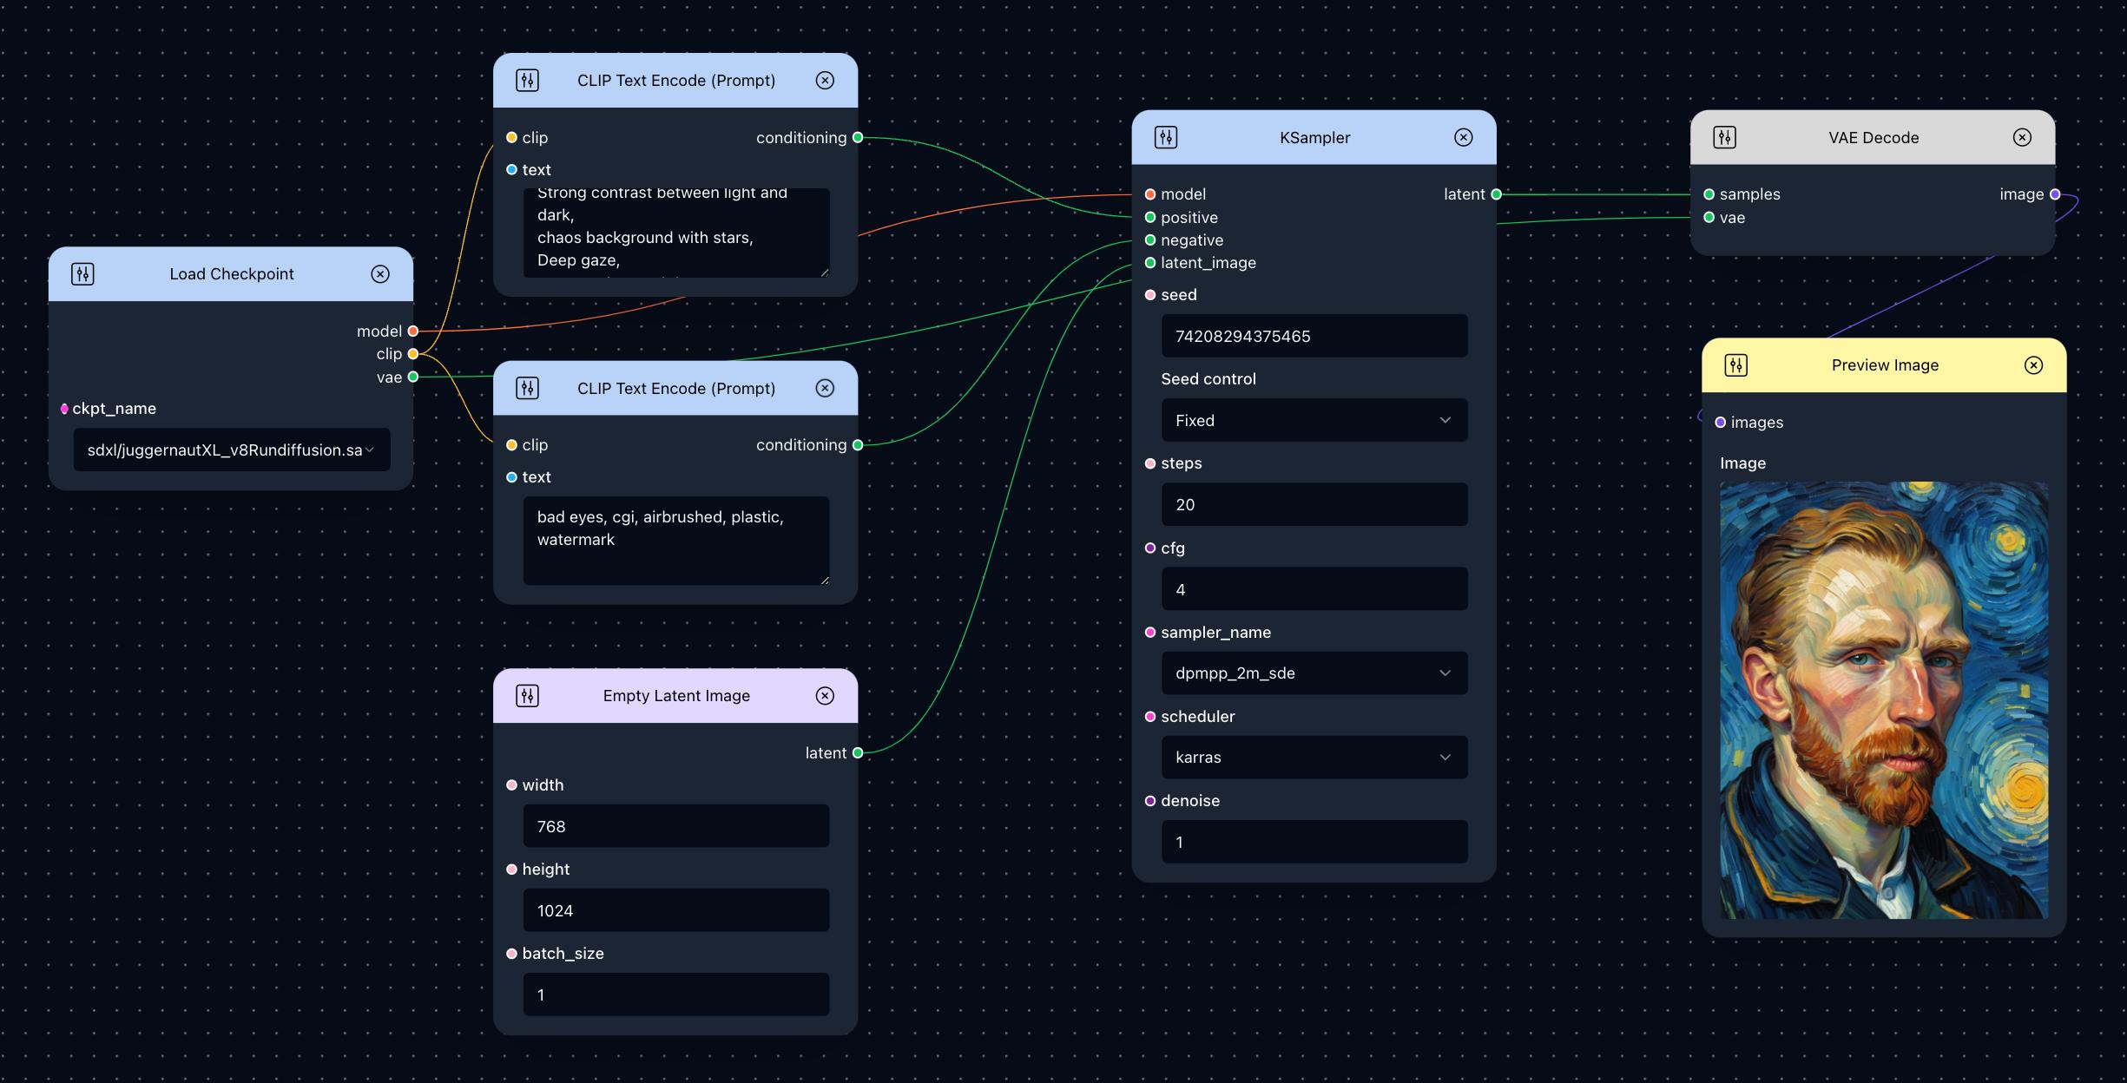The width and height of the screenshot is (2127, 1083).
Task: Click sliders icon on KSampler node header
Action: tap(1166, 137)
